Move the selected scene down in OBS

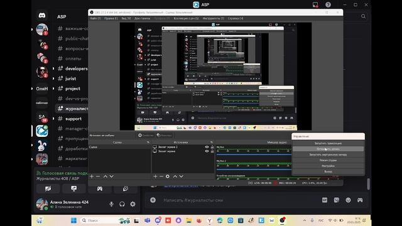tap(112, 176)
